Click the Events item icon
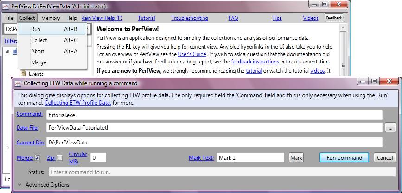This screenshot has height=193, width=402. (x=23, y=74)
